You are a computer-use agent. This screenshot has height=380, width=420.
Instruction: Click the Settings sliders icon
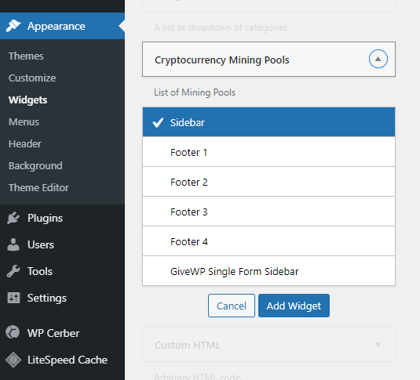[x=13, y=298]
